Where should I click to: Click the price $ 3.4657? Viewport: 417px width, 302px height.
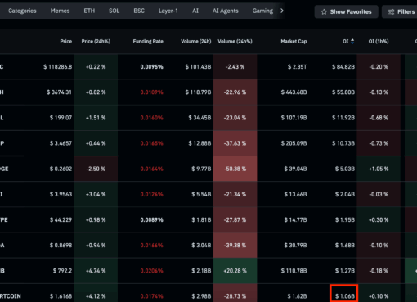[x=61, y=143]
